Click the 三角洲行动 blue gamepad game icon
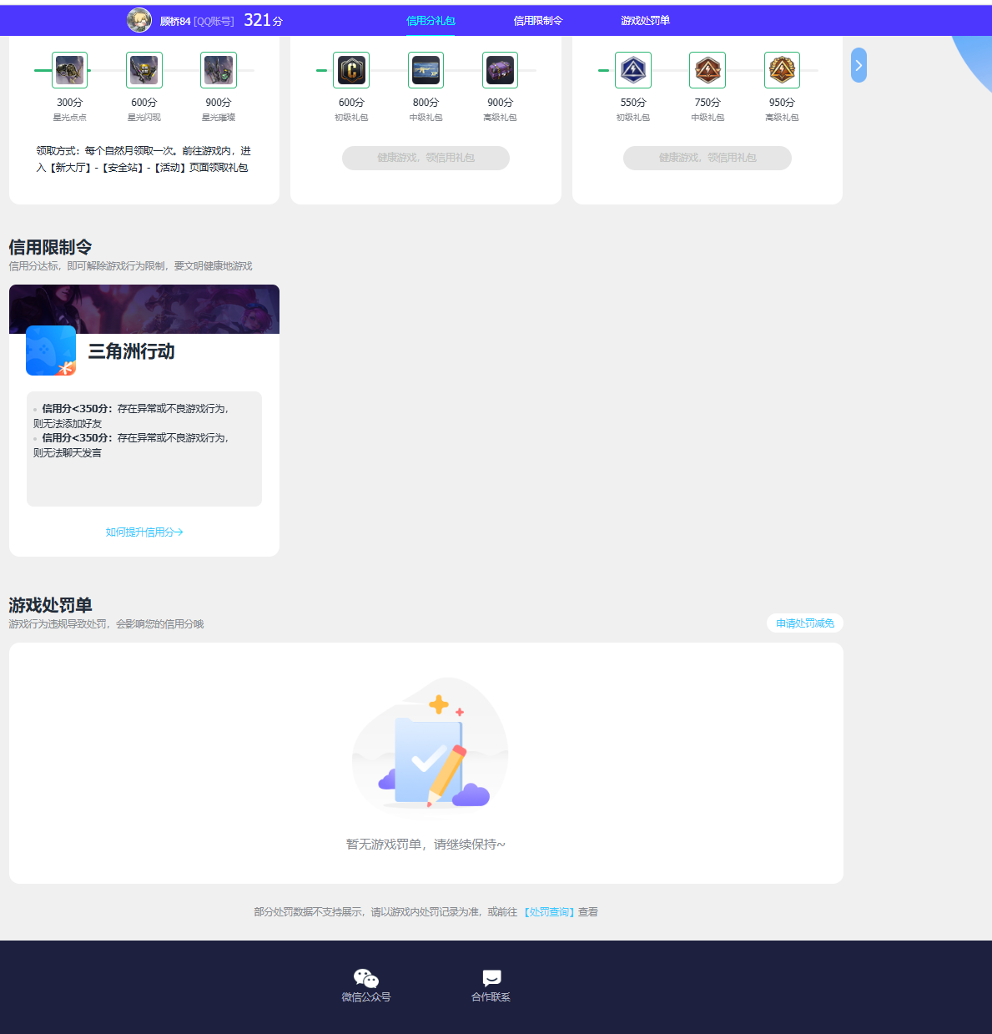Screen dimensions: 992x1034 coord(51,351)
